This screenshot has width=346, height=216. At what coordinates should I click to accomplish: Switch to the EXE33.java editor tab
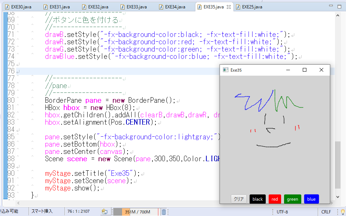coord(134,7)
